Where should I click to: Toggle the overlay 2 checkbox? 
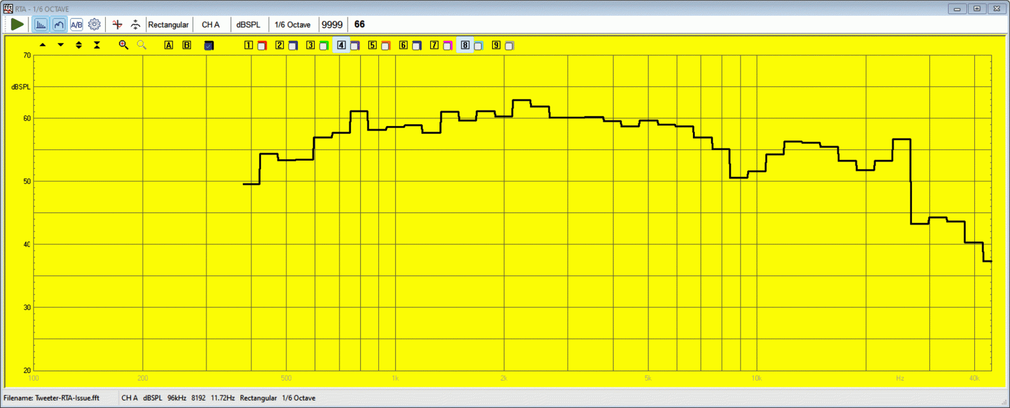(x=293, y=46)
